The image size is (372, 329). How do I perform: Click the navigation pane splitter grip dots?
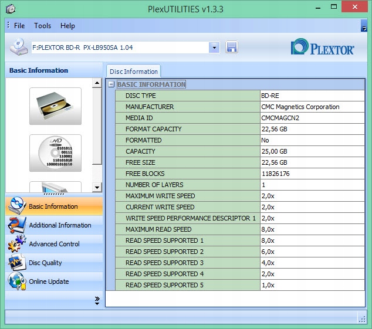[x=54, y=194]
